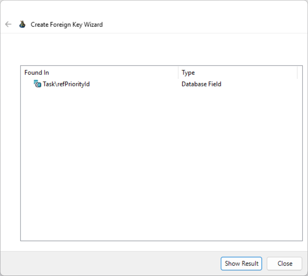Click the database field icon beside Task\refPriorityId
308x276 pixels.
(37, 84)
